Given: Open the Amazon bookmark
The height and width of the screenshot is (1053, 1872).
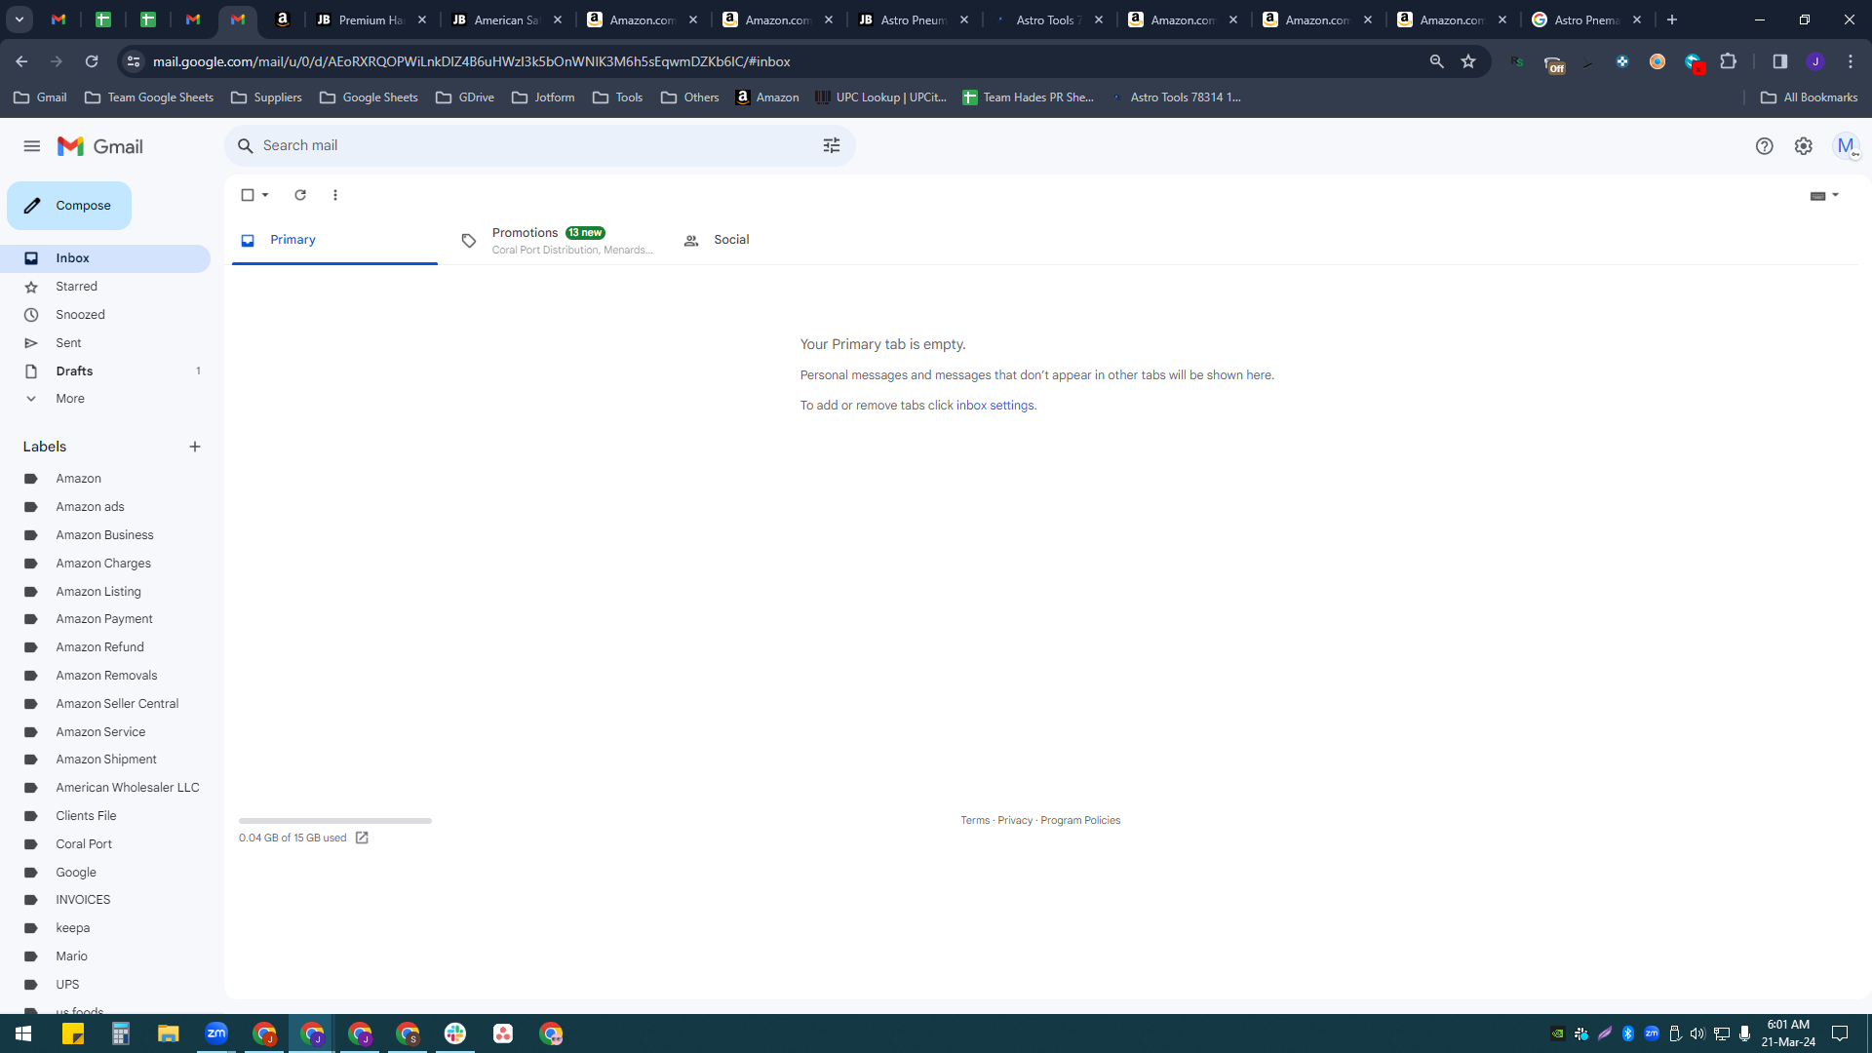Looking at the screenshot, I should pyautogui.click(x=767, y=97).
